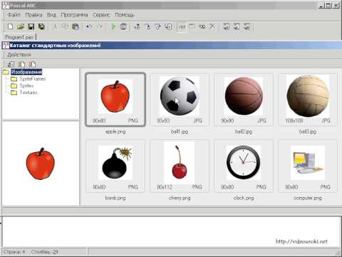Open the Сервис menu

tap(101, 15)
